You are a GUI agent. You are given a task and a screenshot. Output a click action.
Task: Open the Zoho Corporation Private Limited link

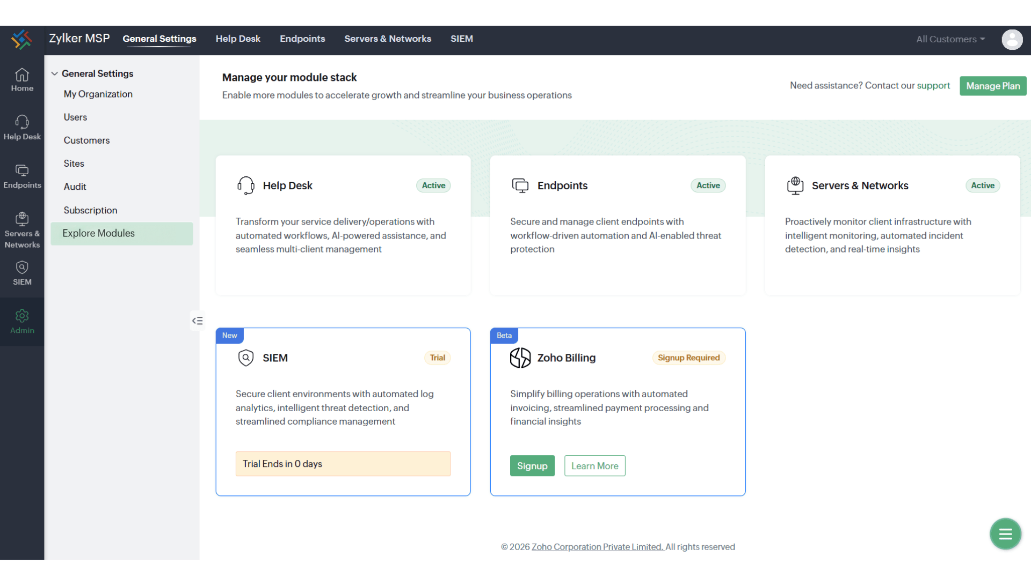(598, 547)
